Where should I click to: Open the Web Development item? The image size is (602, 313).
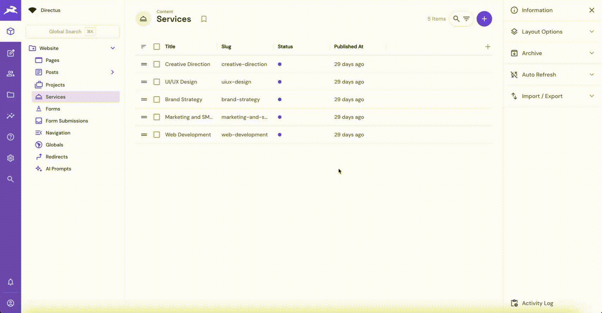(188, 135)
